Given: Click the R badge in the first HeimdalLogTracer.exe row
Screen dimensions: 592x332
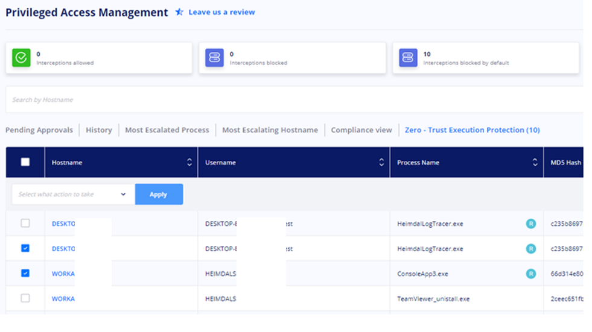Looking at the screenshot, I should tap(531, 224).
